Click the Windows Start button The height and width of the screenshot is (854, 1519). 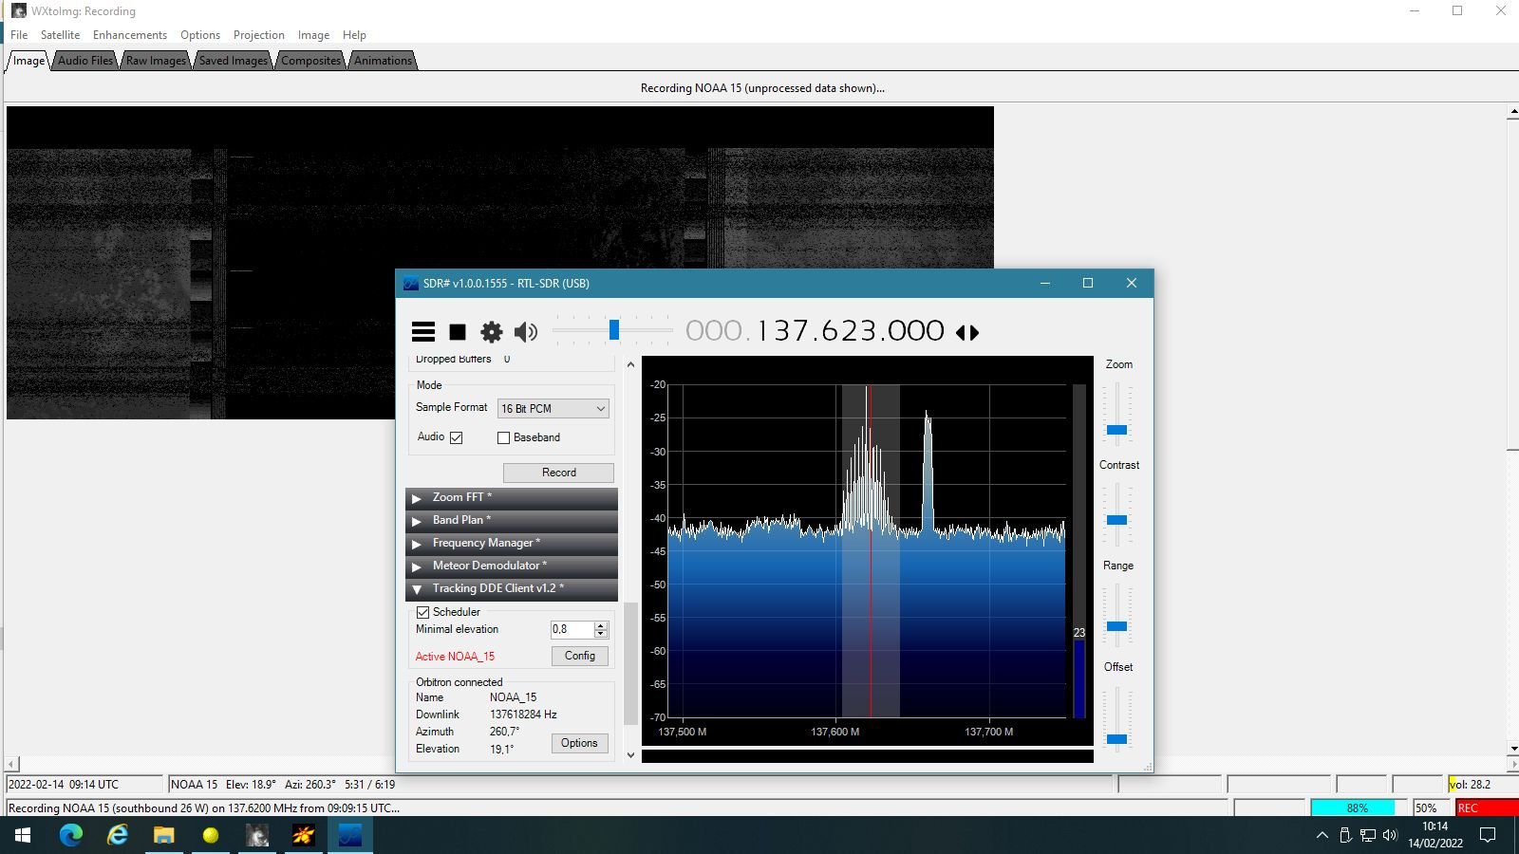click(23, 835)
